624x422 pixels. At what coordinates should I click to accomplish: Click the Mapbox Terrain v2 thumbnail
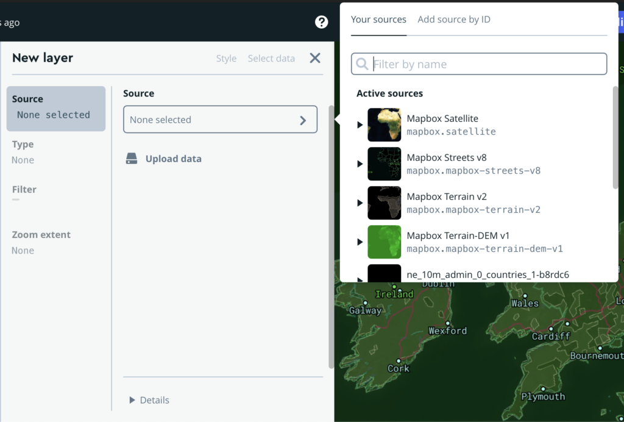tap(385, 202)
